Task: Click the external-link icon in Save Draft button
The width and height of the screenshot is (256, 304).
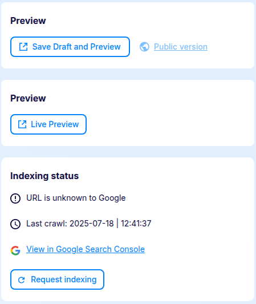Action: [x=23, y=47]
